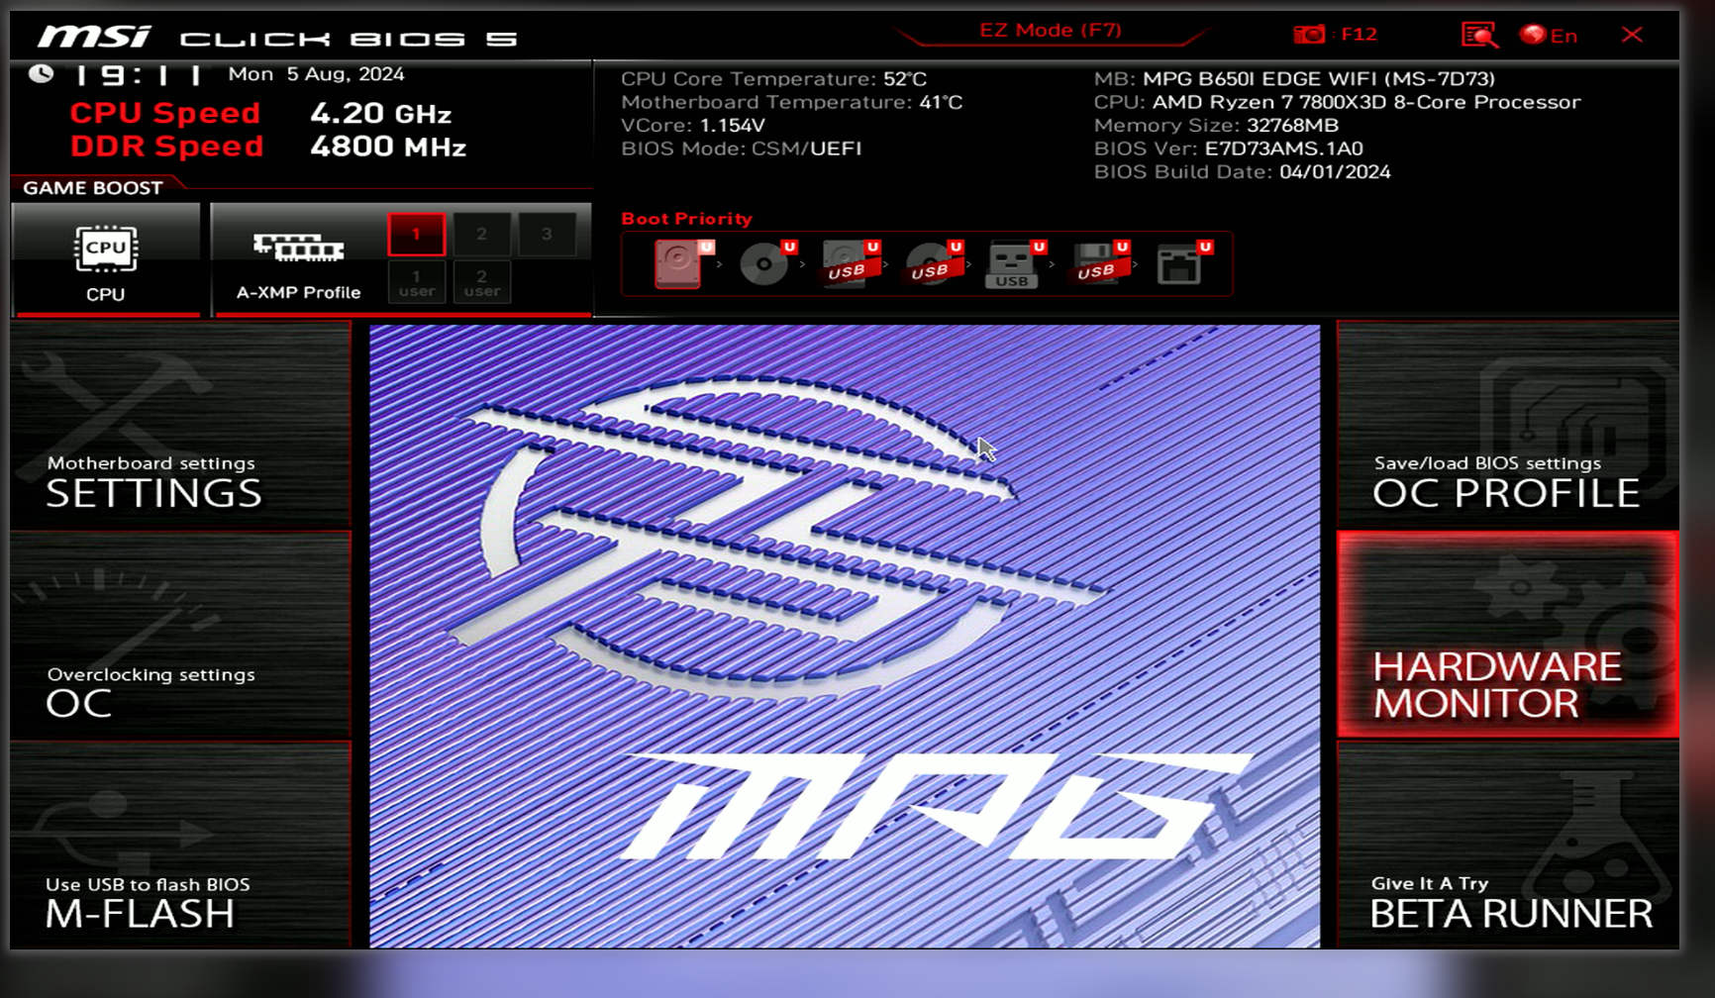Click the F12 screenshot label
1715x998 pixels.
click(1359, 34)
